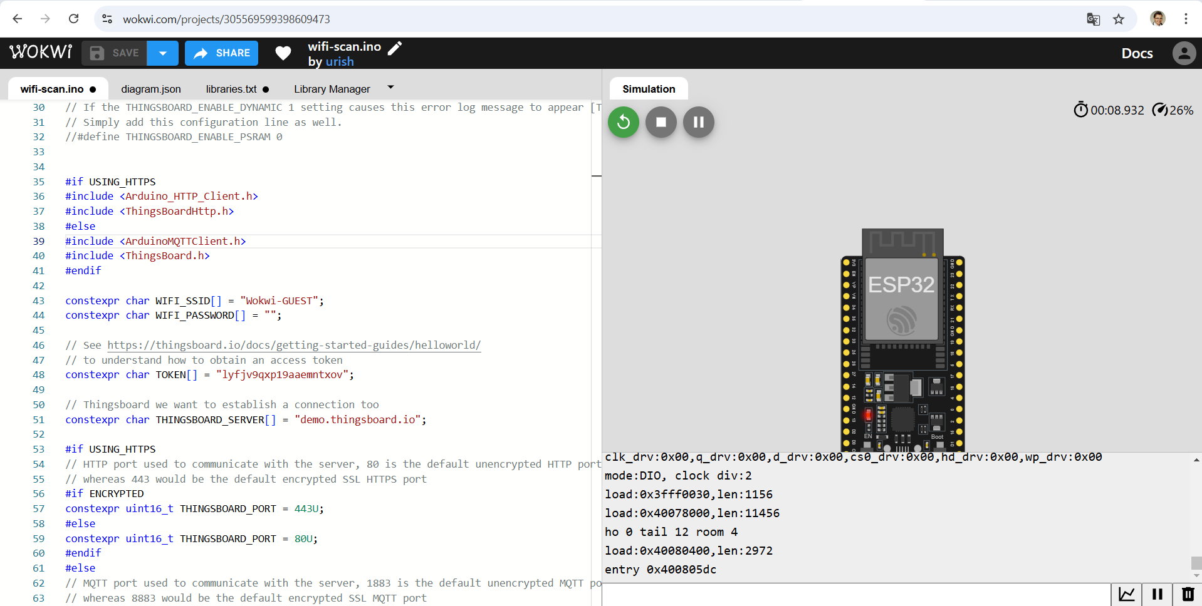Switch to the wifi-scan.ino tab
The height and width of the screenshot is (606, 1202).
(58, 89)
